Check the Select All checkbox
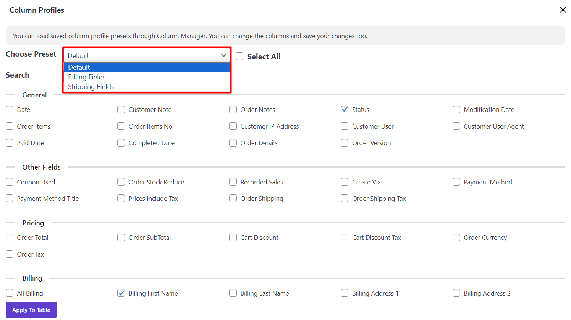This screenshot has height=320, width=571. tap(239, 57)
